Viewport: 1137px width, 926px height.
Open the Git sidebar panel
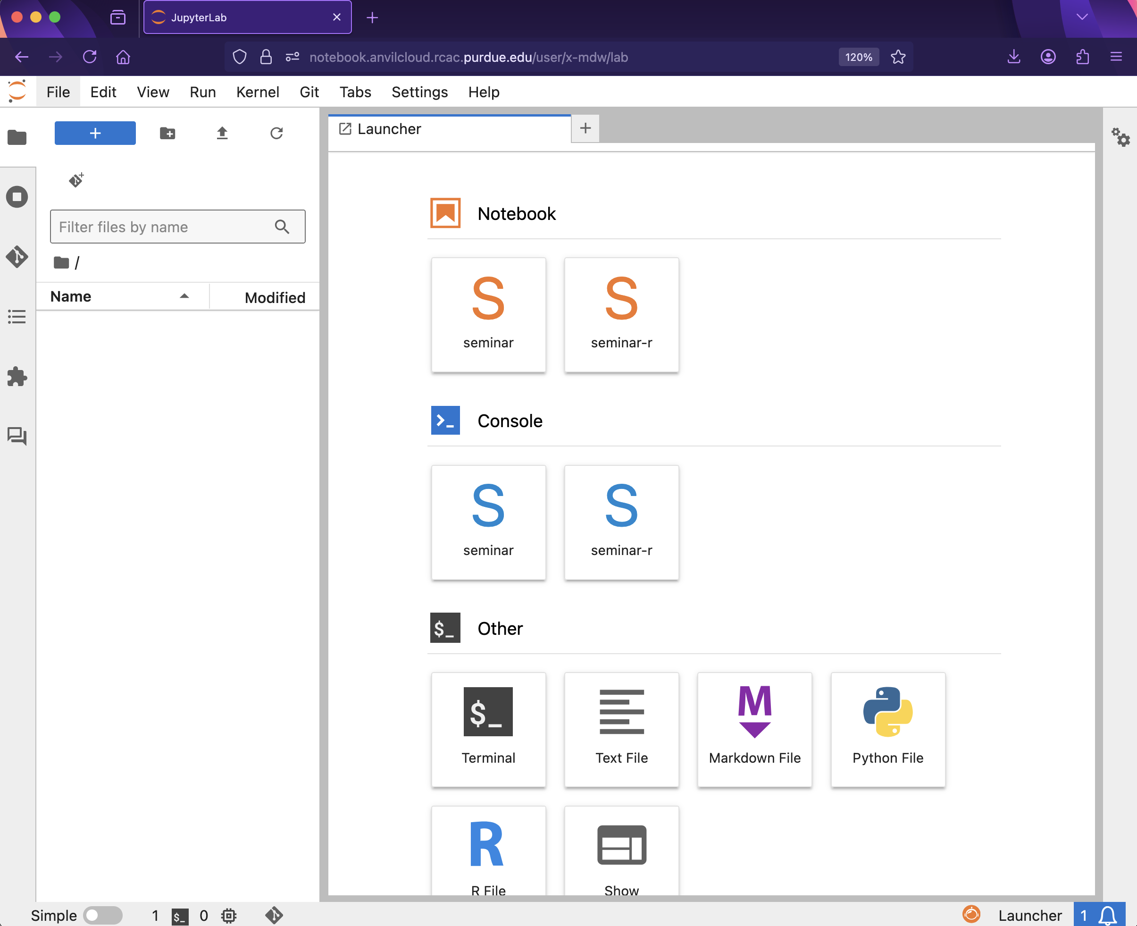[17, 257]
